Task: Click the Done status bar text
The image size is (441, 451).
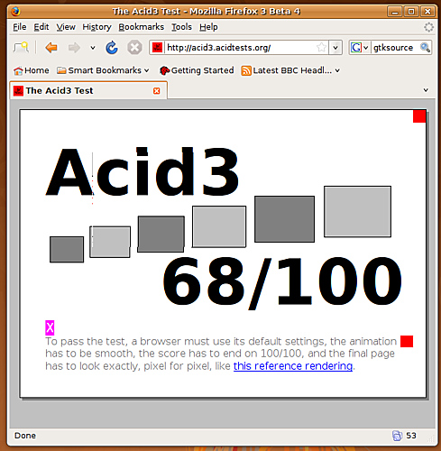Action: [x=25, y=436]
